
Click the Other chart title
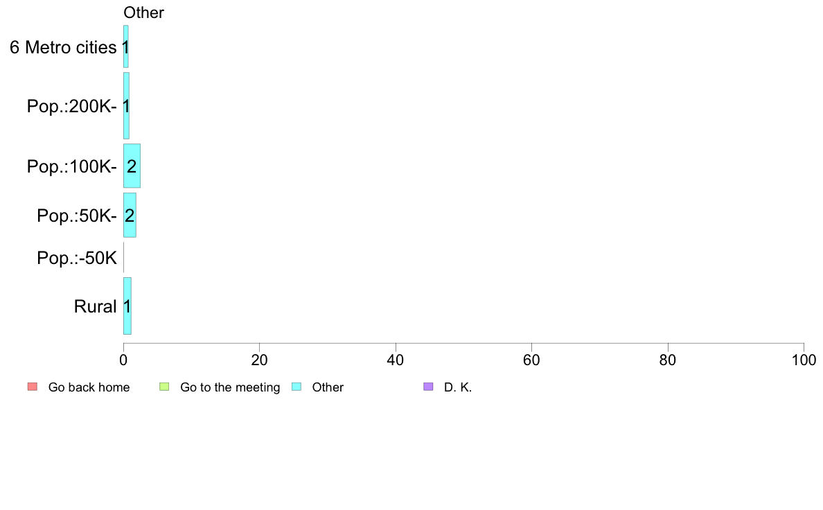(144, 12)
